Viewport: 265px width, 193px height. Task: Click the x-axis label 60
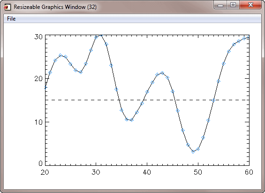point(249,172)
